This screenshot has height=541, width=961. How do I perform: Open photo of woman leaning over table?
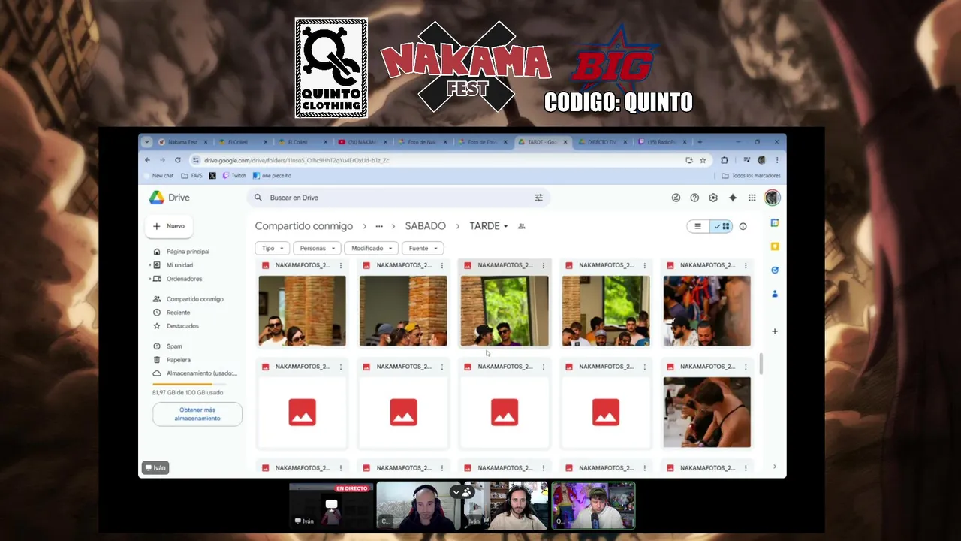click(706, 413)
